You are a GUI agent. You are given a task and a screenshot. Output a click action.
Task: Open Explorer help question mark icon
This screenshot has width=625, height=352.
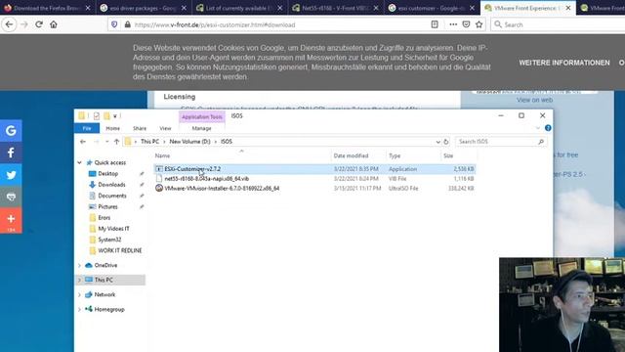pos(548,128)
